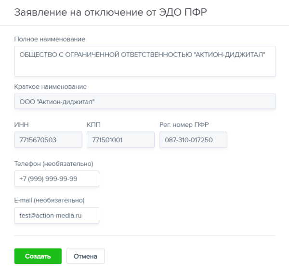Click the Создать green button
The image size is (289, 274).
coord(38,256)
